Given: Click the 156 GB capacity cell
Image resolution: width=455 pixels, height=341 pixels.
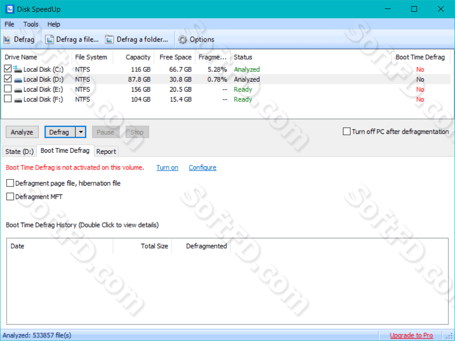Looking at the screenshot, I should [141, 90].
